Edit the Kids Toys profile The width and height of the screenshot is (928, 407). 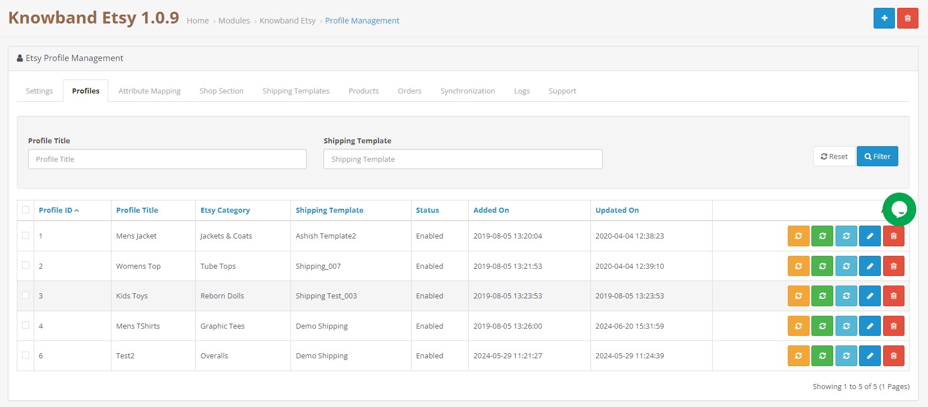coord(870,296)
